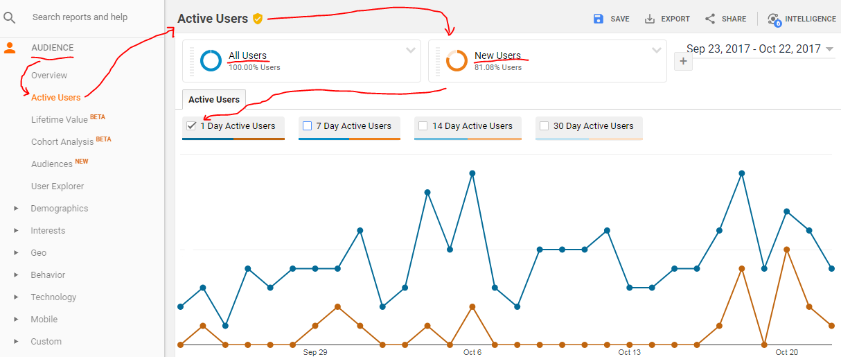Open the User Explorer report
Viewport: 841px width, 357px height.
(57, 186)
